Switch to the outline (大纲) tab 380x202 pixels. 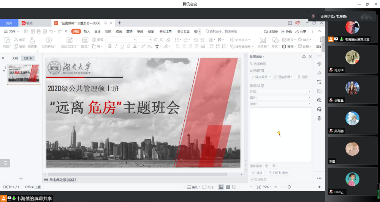(x=15, y=58)
